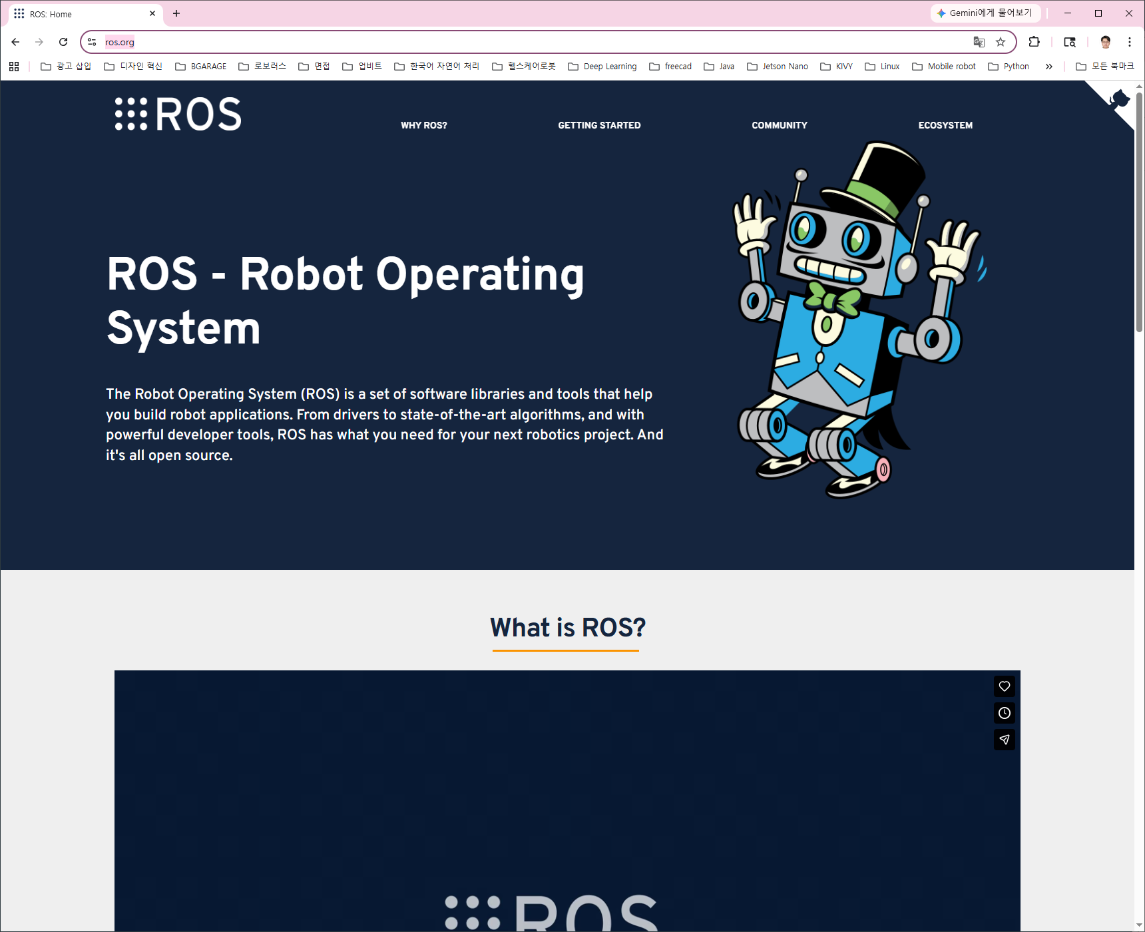The image size is (1145, 932).
Task: Show more bookmarks with the double chevron
Action: point(1049,67)
